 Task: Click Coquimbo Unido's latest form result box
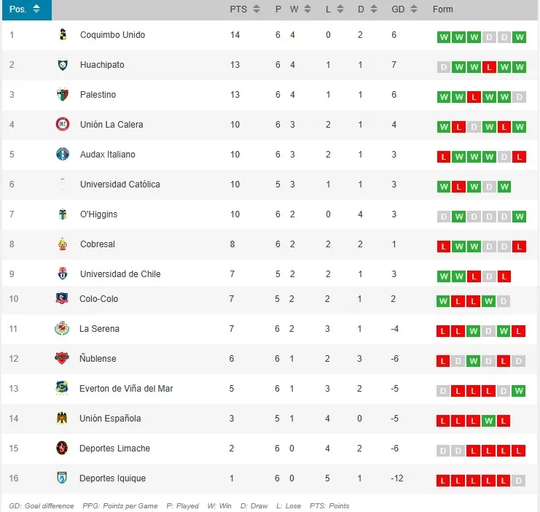pos(519,37)
